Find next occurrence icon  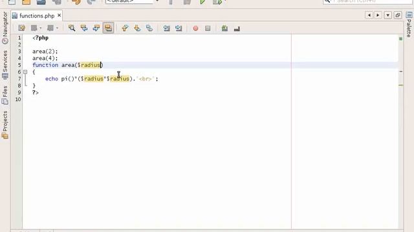coord(96,28)
